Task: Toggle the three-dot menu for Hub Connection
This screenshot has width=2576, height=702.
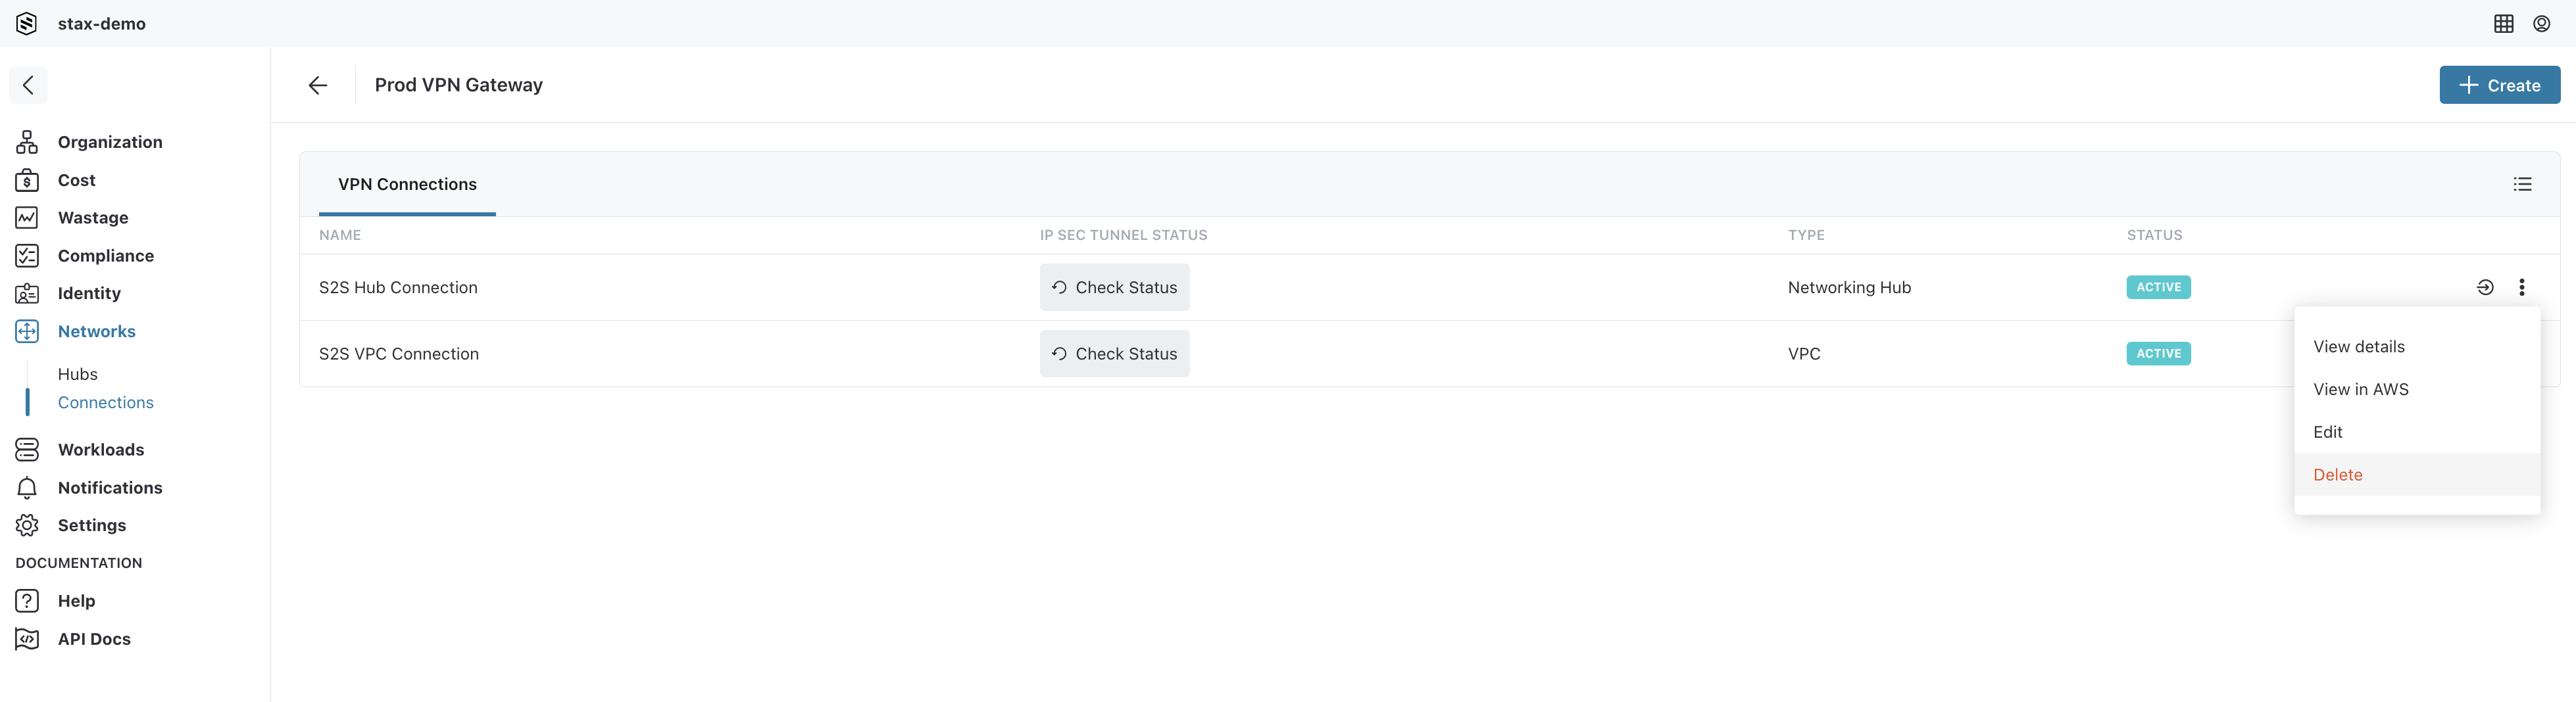Action: click(2521, 288)
